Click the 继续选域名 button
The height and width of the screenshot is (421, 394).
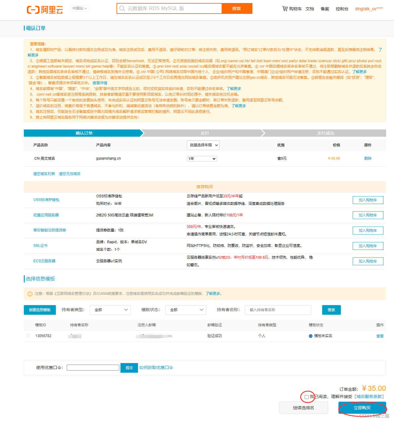tap(304, 408)
